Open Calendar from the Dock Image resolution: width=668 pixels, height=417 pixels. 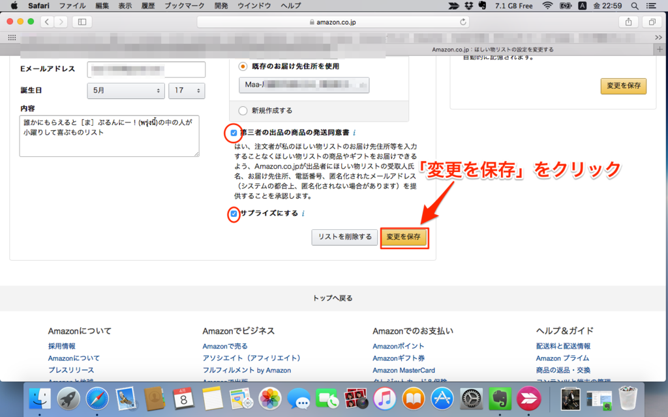[x=183, y=399]
